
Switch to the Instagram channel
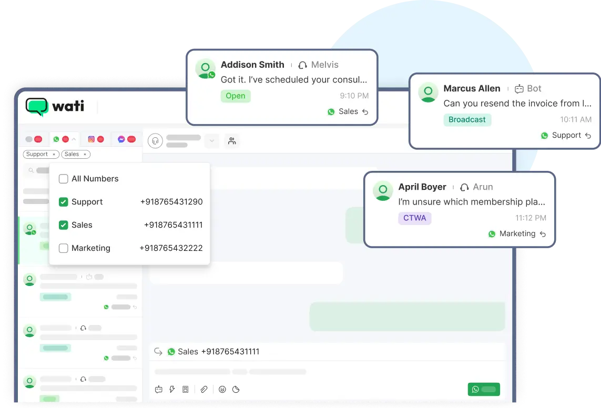click(x=91, y=139)
